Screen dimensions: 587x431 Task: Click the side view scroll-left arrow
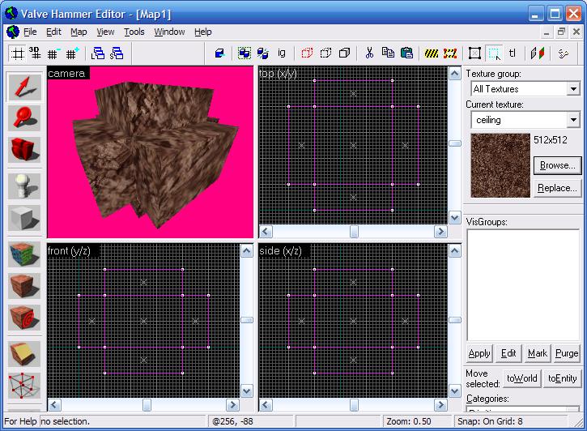(x=266, y=405)
